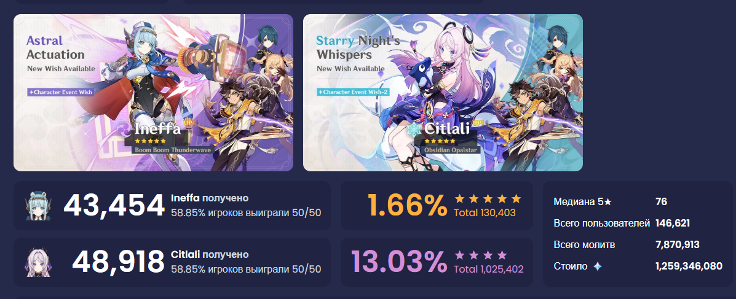Click the four purple stars rating
Image resolution: width=736 pixels, height=299 pixels.
point(481,255)
